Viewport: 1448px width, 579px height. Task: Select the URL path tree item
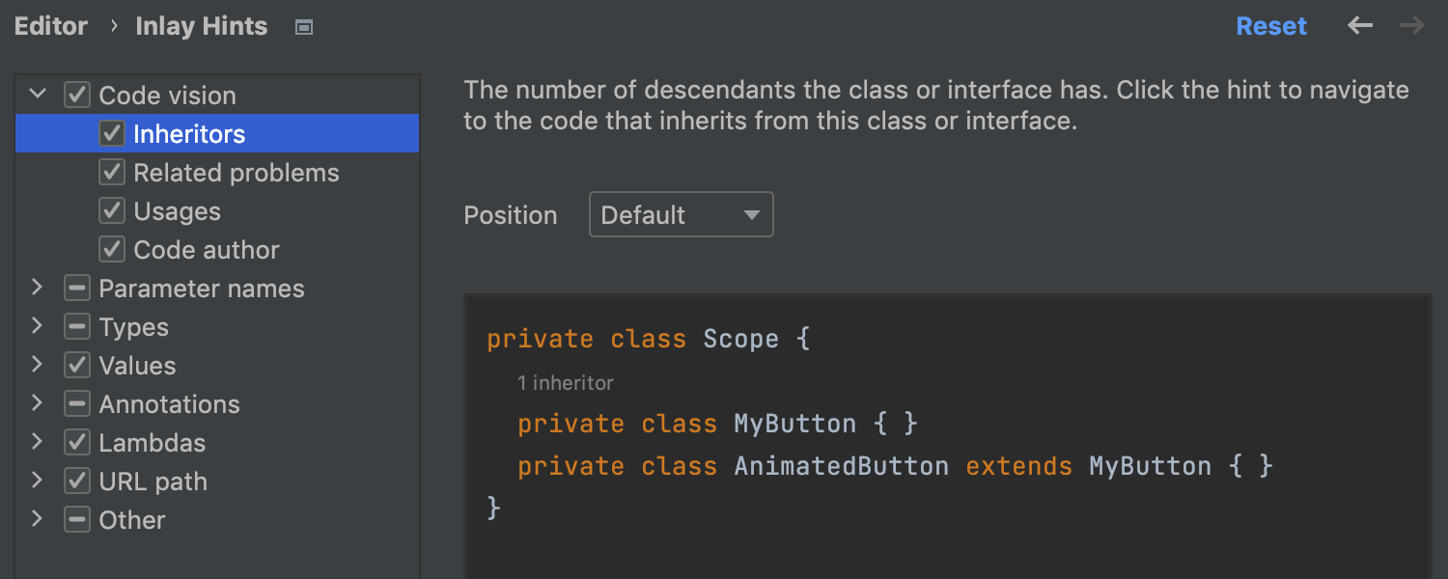point(153,482)
